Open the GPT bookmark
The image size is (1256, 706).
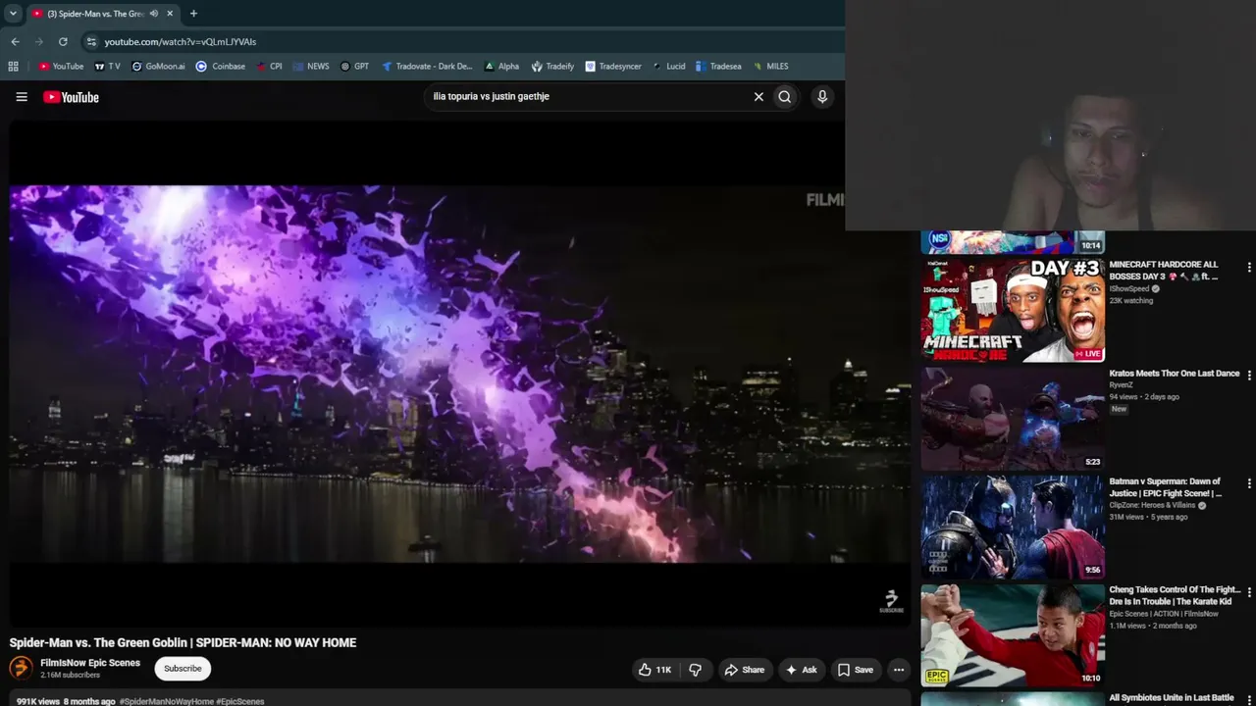click(355, 67)
